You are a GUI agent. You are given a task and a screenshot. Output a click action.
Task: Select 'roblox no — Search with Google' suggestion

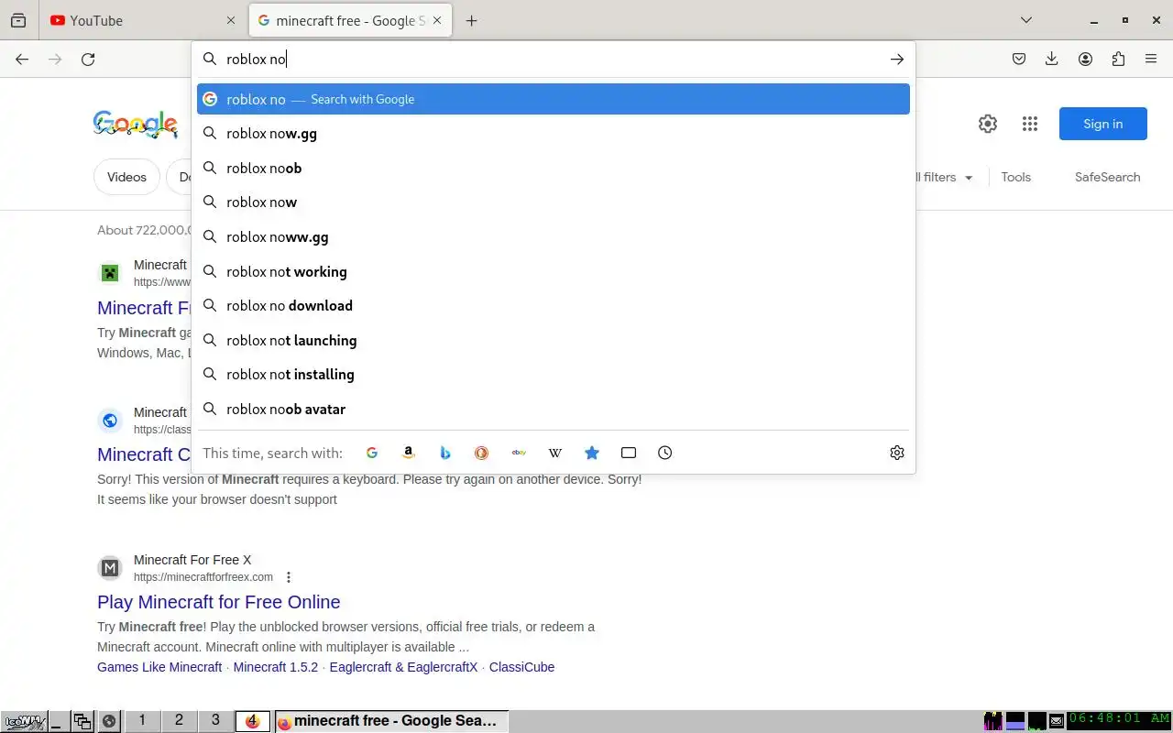click(x=554, y=99)
